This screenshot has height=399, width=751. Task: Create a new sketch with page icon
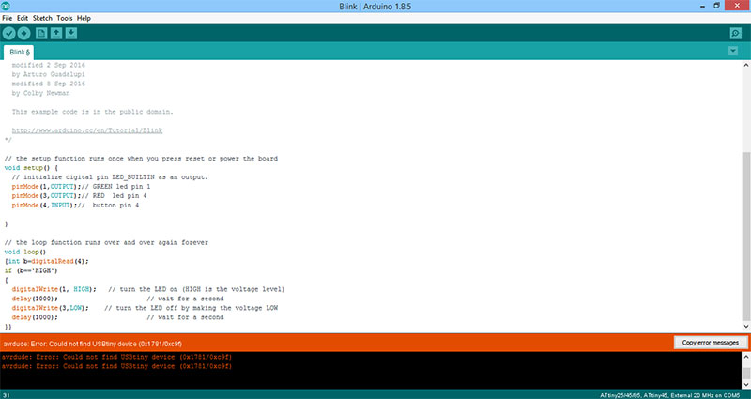coord(41,33)
